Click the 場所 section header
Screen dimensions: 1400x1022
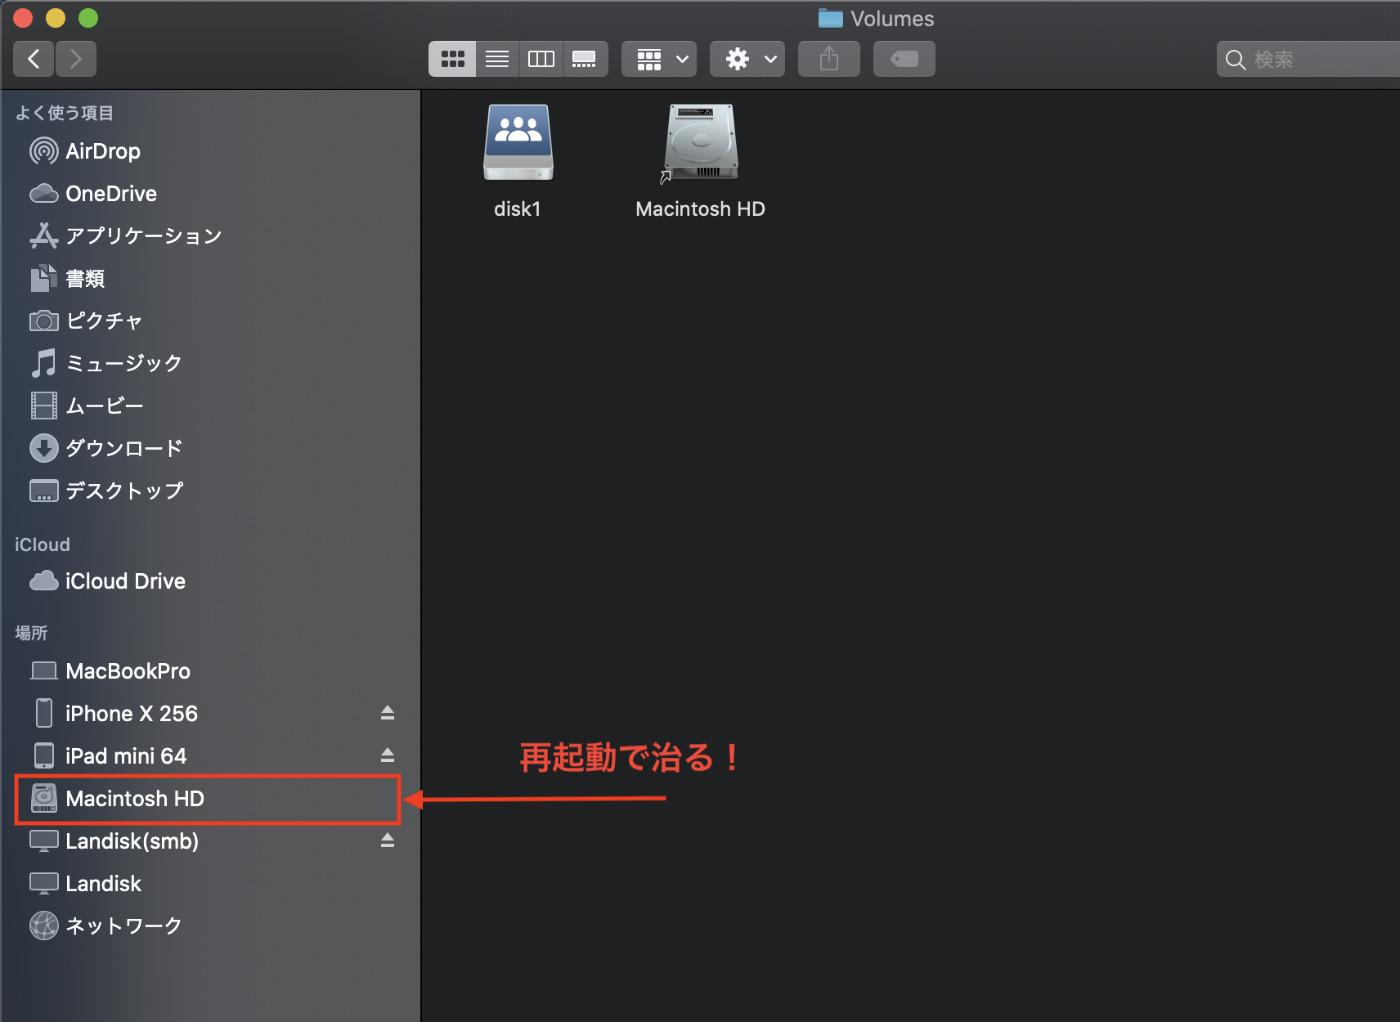point(31,633)
